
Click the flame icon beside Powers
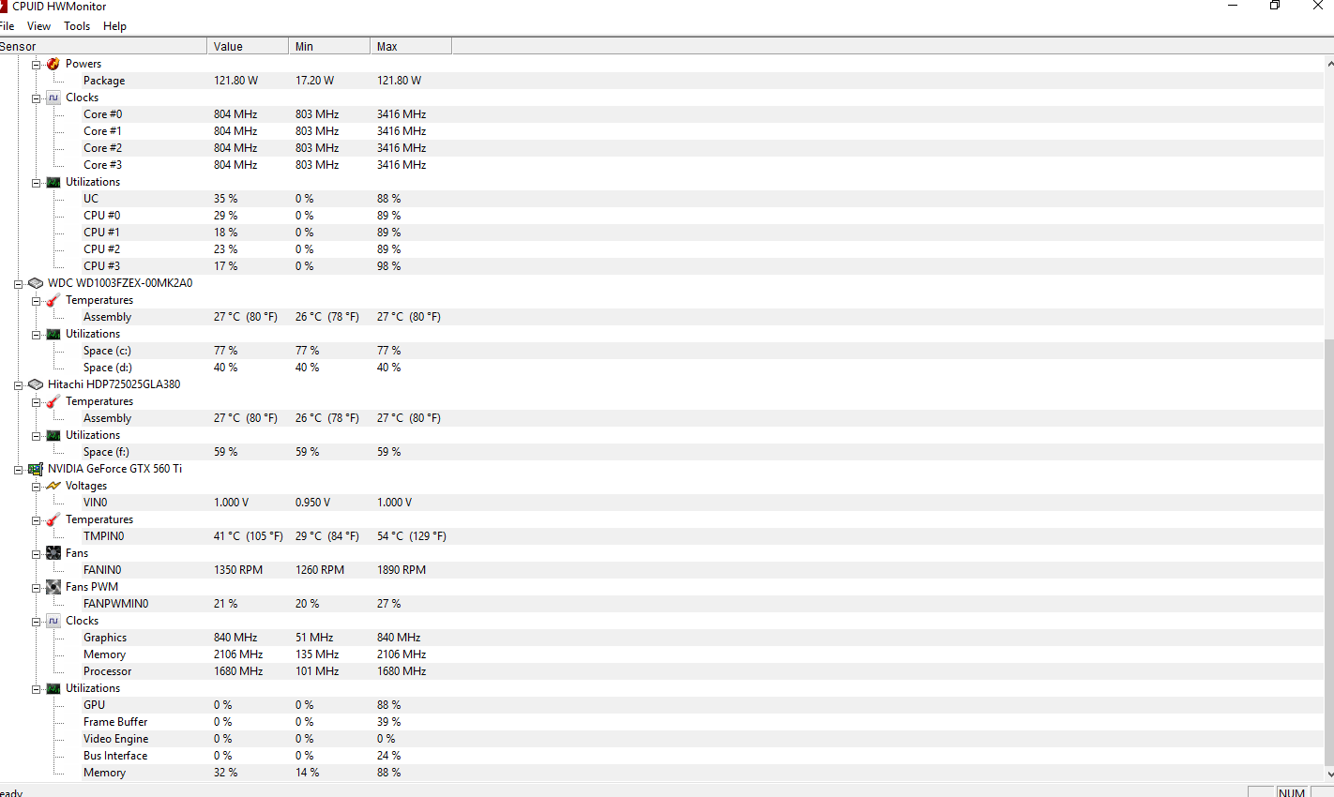(x=53, y=64)
